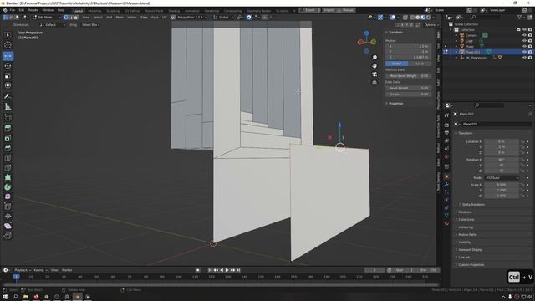Screen dimensions: 535x301
Task: Hide Plane with its eye icon
Action: coord(524,46)
